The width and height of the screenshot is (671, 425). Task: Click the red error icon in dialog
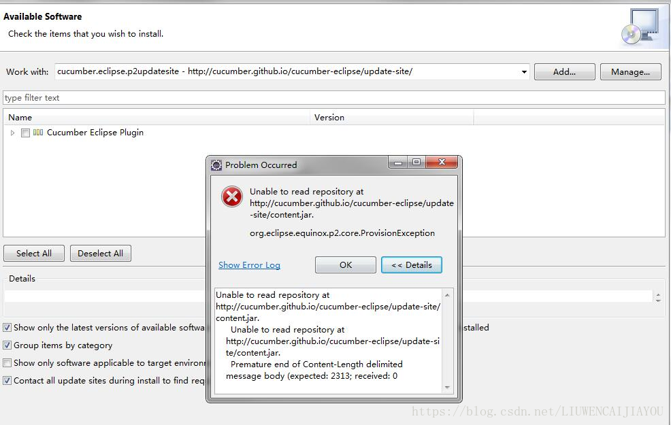click(x=232, y=197)
